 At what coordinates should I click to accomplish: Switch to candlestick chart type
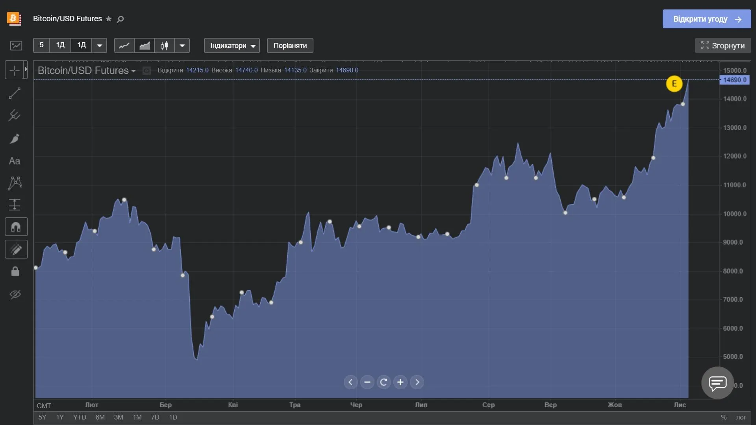(x=165, y=46)
